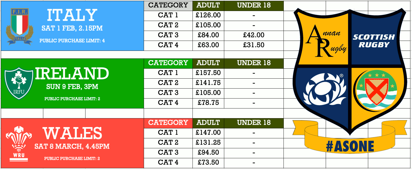Click the Italy table CATEGORY header

tap(168, 5)
